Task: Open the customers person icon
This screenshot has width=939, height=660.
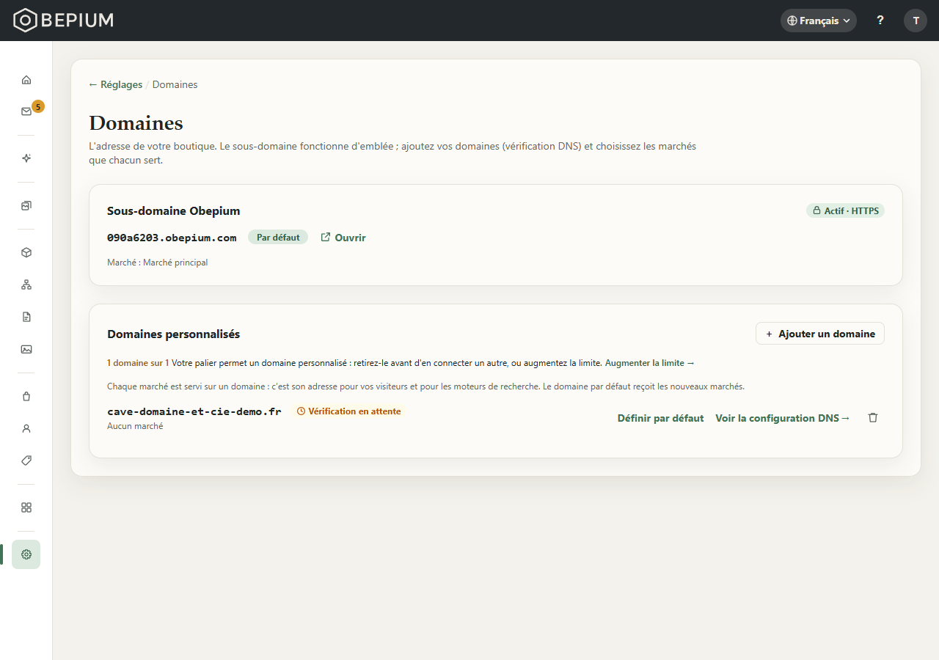Action: point(26,428)
